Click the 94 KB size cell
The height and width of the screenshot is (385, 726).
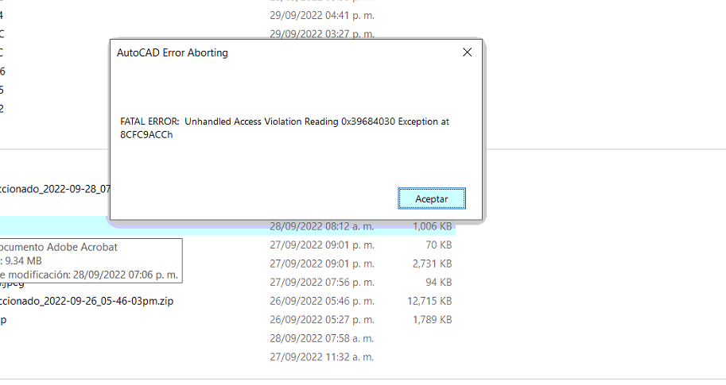(438, 283)
